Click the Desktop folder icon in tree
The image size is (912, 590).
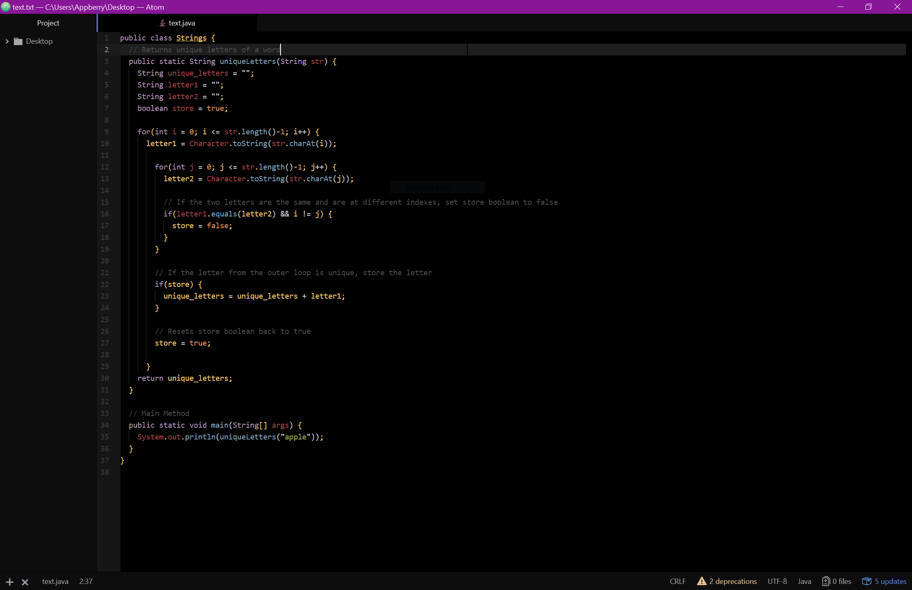pyautogui.click(x=18, y=41)
